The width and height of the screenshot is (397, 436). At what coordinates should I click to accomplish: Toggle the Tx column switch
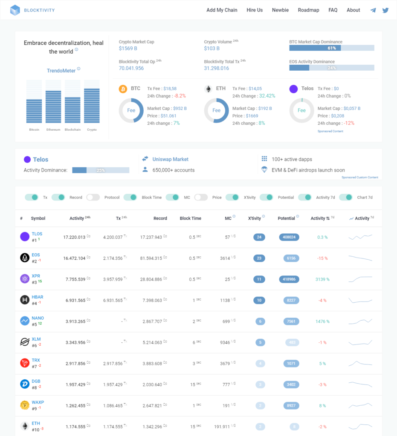(32, 197)
